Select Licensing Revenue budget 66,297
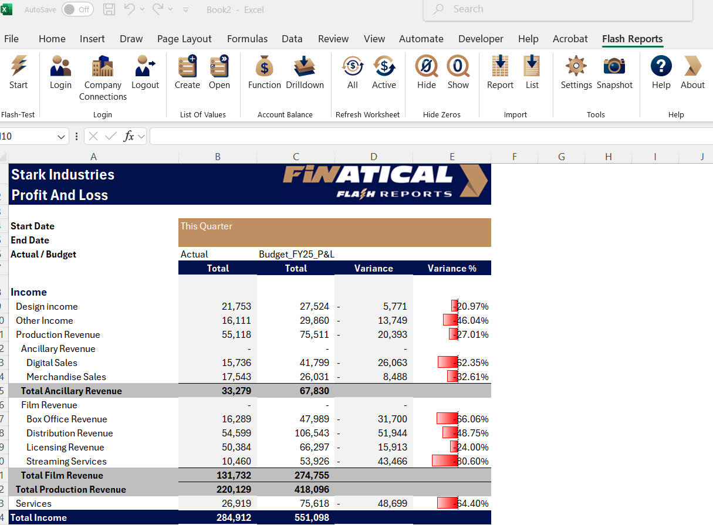This screenshot has width=713, height=525. pos(296,447)
